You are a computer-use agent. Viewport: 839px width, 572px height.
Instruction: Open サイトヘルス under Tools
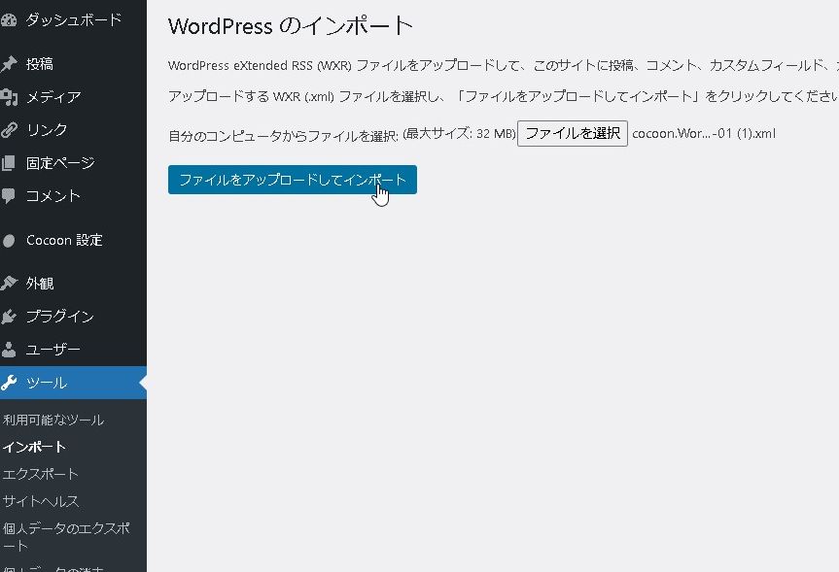[41, 501]
